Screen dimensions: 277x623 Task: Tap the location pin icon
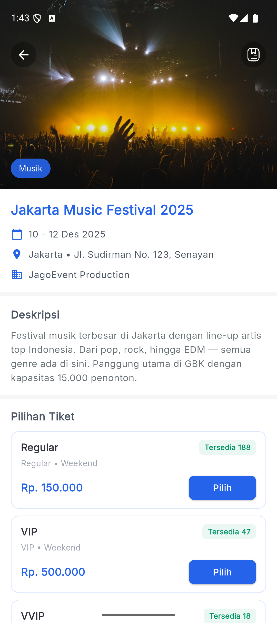(x=17, y=254)
